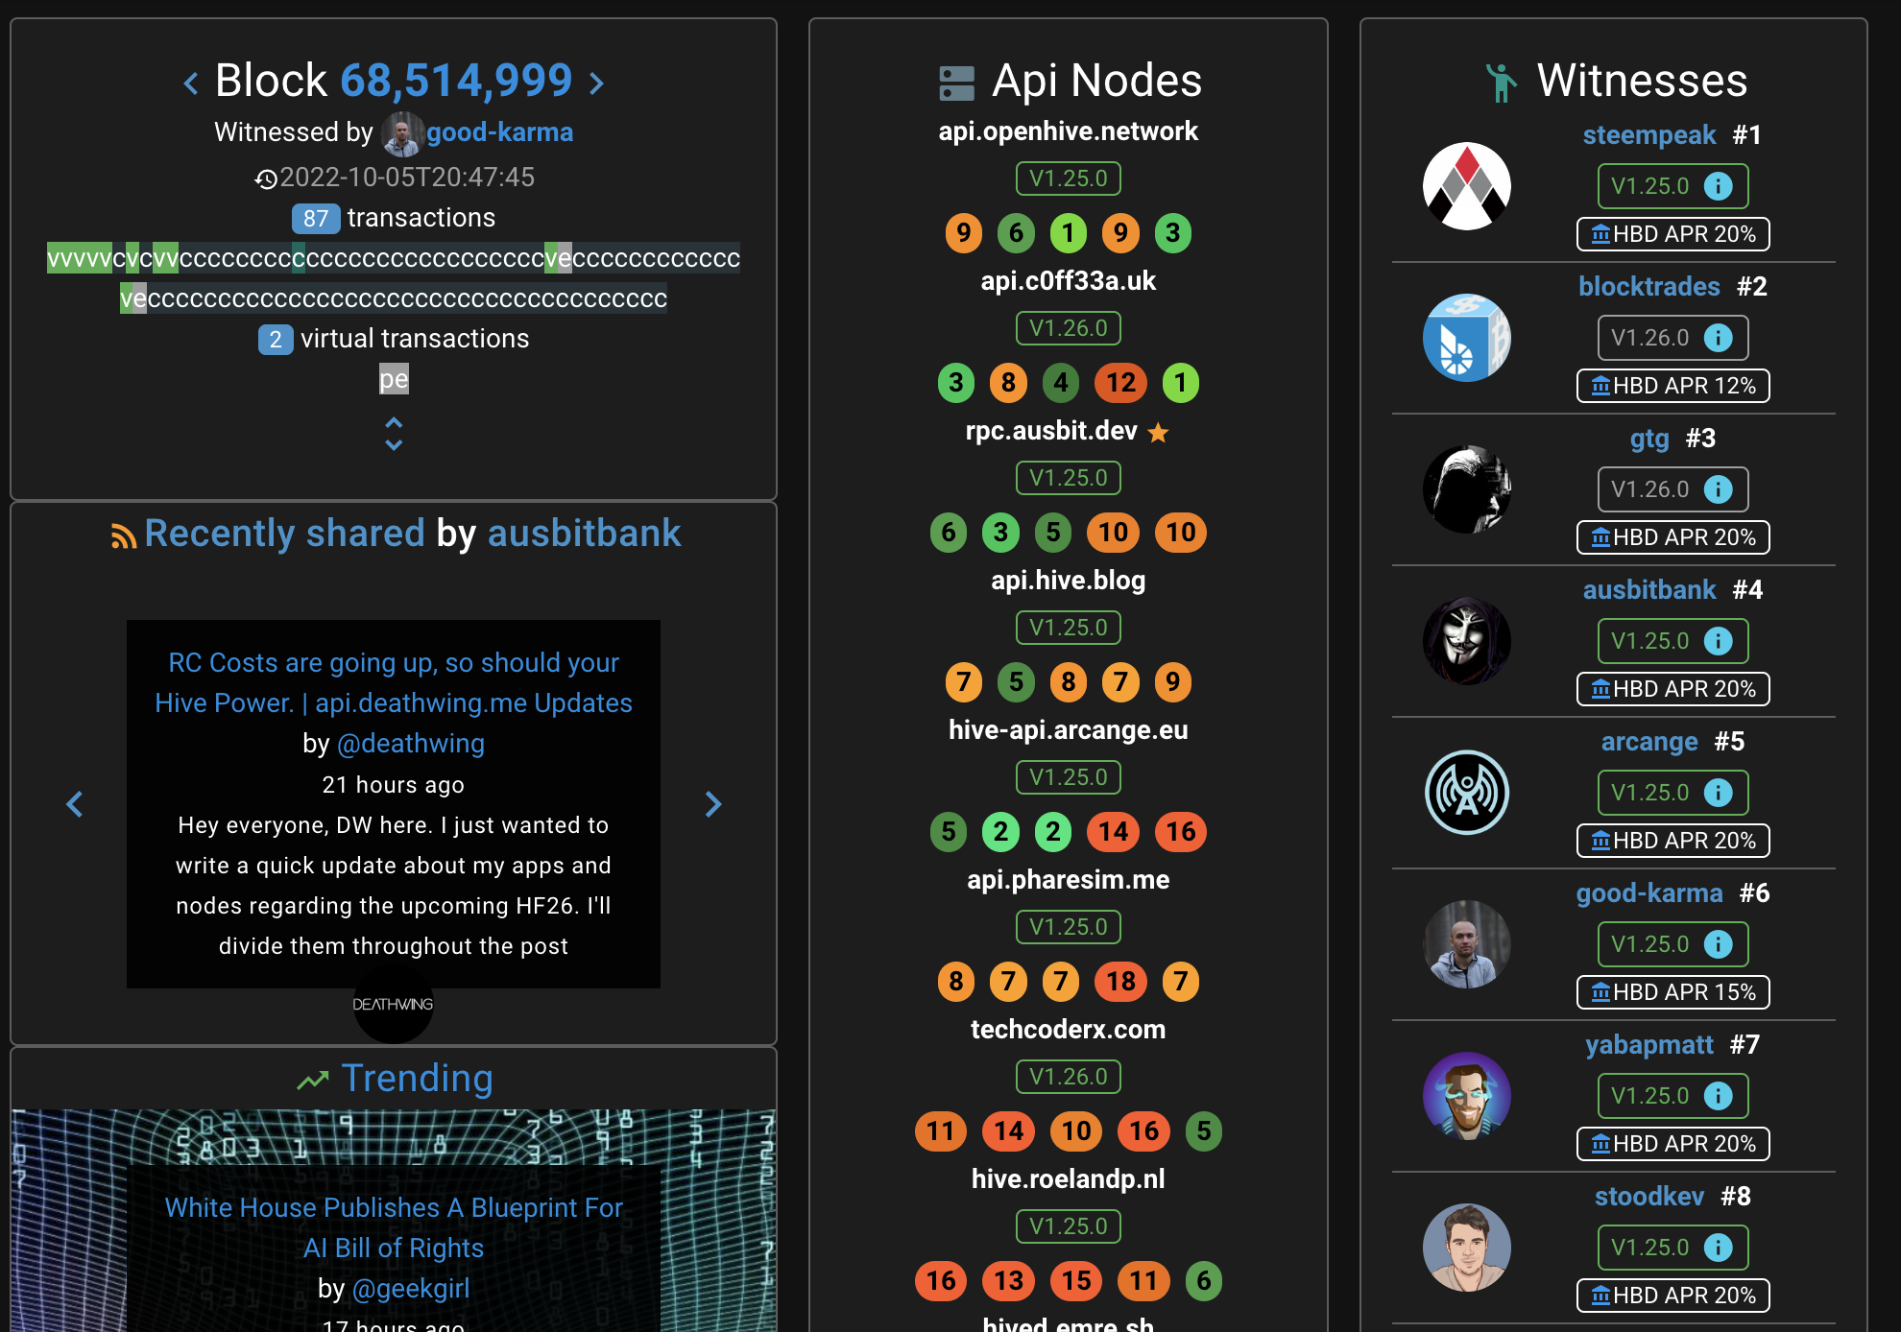Select hive.roelandp.nl node
Viewport: 1901px width, 1332px height.
click(1069, 1179)
